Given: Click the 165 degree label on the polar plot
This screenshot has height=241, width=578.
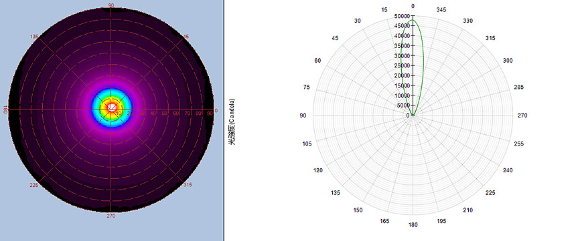Looking at the screenshot, I should pos(384,221).
